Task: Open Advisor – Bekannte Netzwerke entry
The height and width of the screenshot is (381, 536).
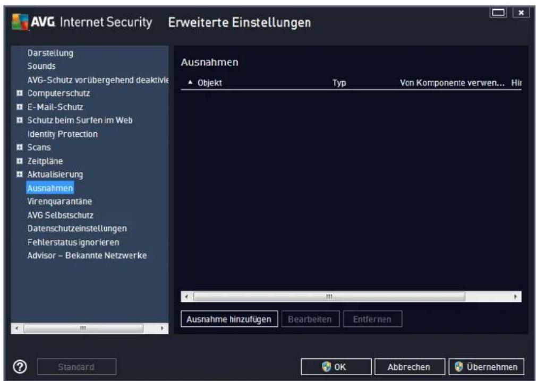Action: coord(87,256)
